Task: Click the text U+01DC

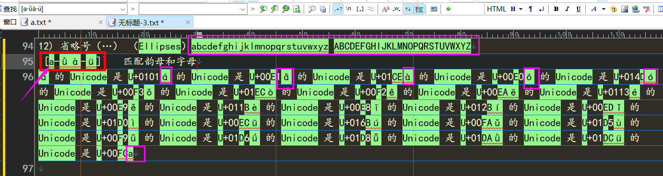Action: coord(598,138)
